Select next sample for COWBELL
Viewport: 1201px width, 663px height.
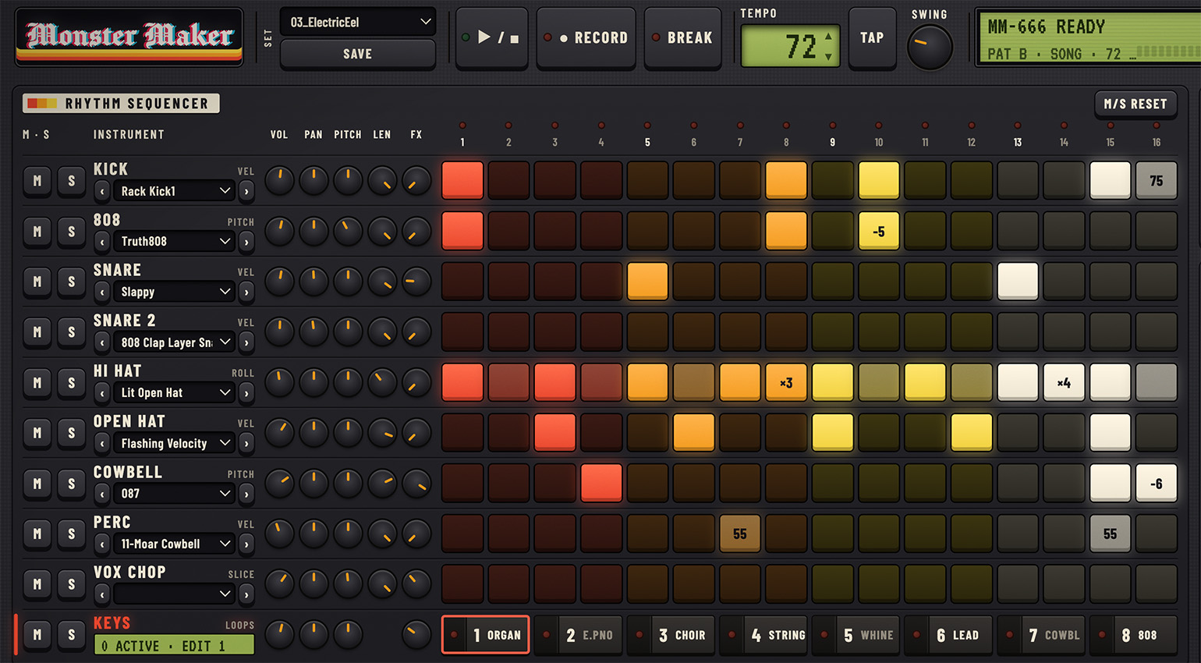(246, 494)
